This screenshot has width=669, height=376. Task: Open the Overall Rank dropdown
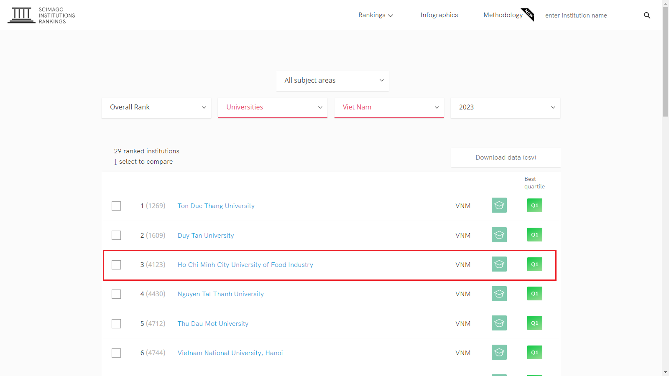(156, 108)
